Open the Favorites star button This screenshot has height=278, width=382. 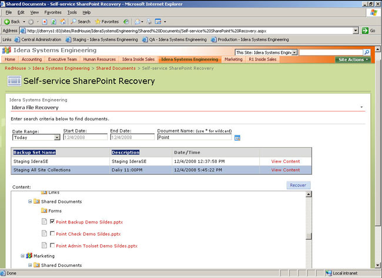pos(107,22)
